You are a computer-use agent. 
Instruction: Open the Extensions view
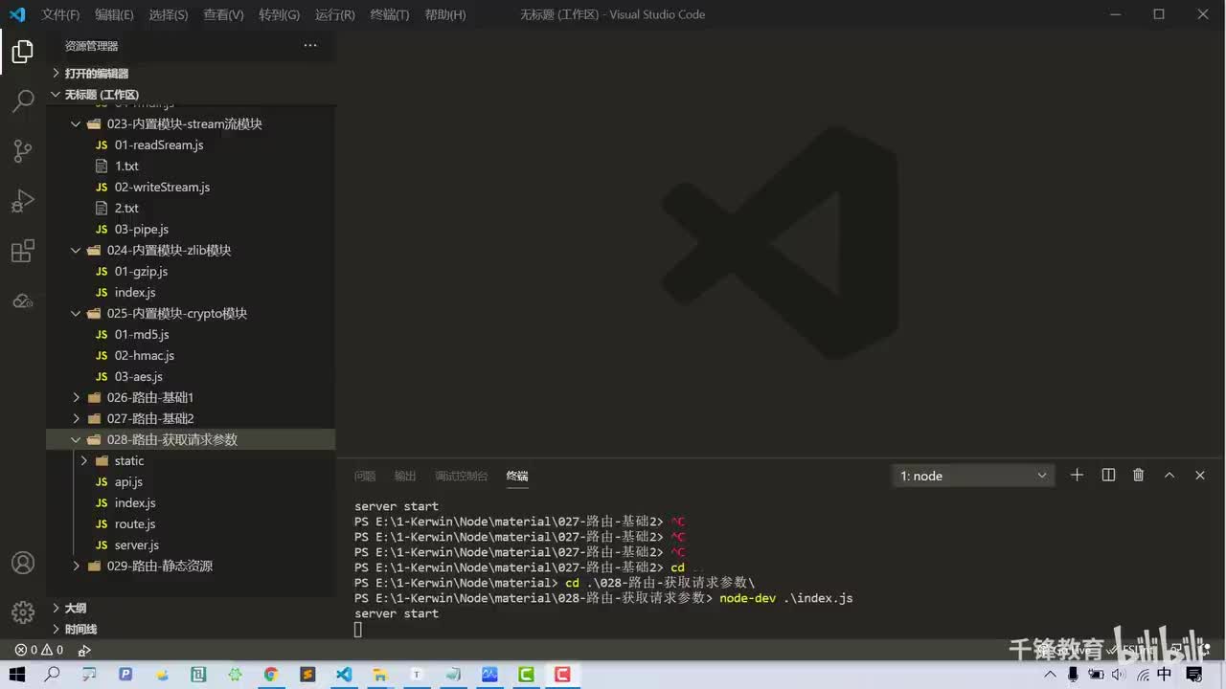pyautogui.click(x=23, y=251)
